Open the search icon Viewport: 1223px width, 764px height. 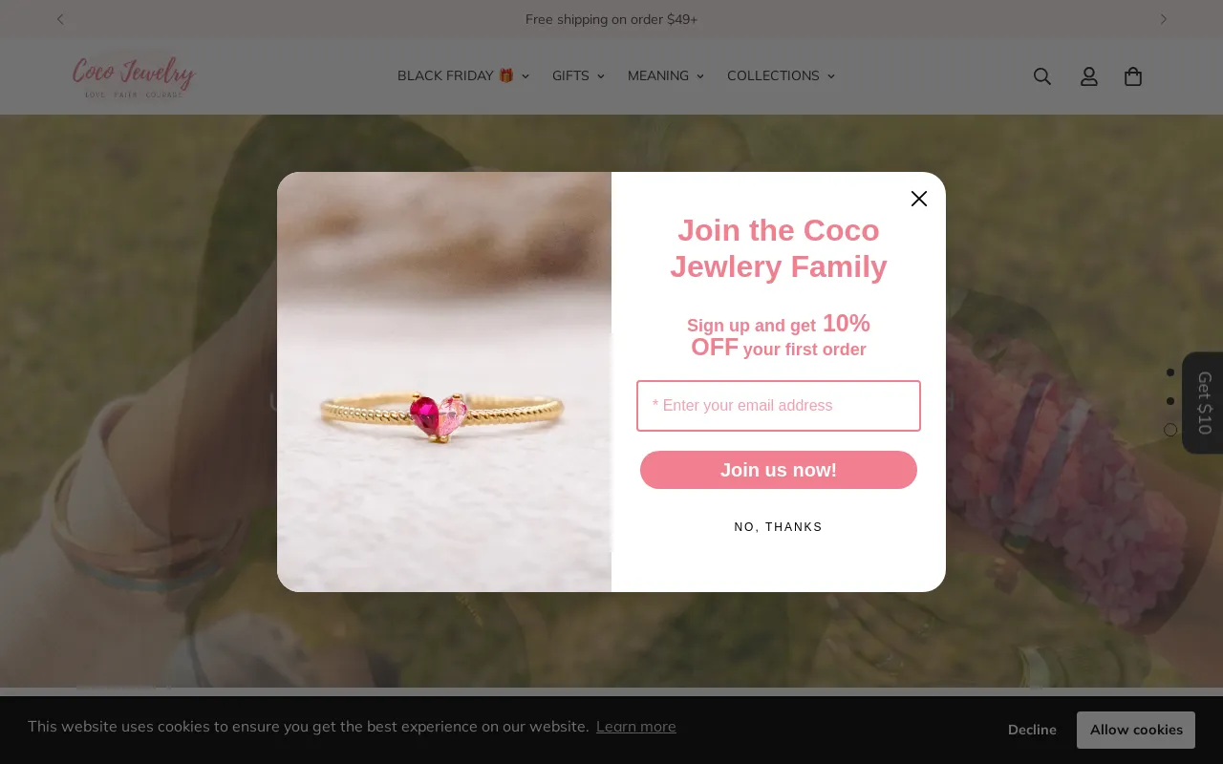coord(1041,76)
